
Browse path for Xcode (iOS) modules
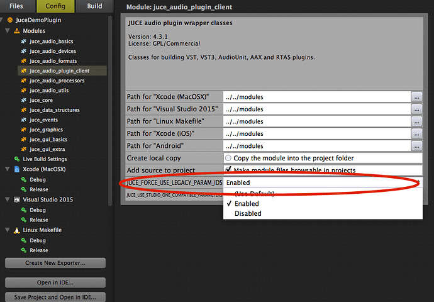(416, 134)
